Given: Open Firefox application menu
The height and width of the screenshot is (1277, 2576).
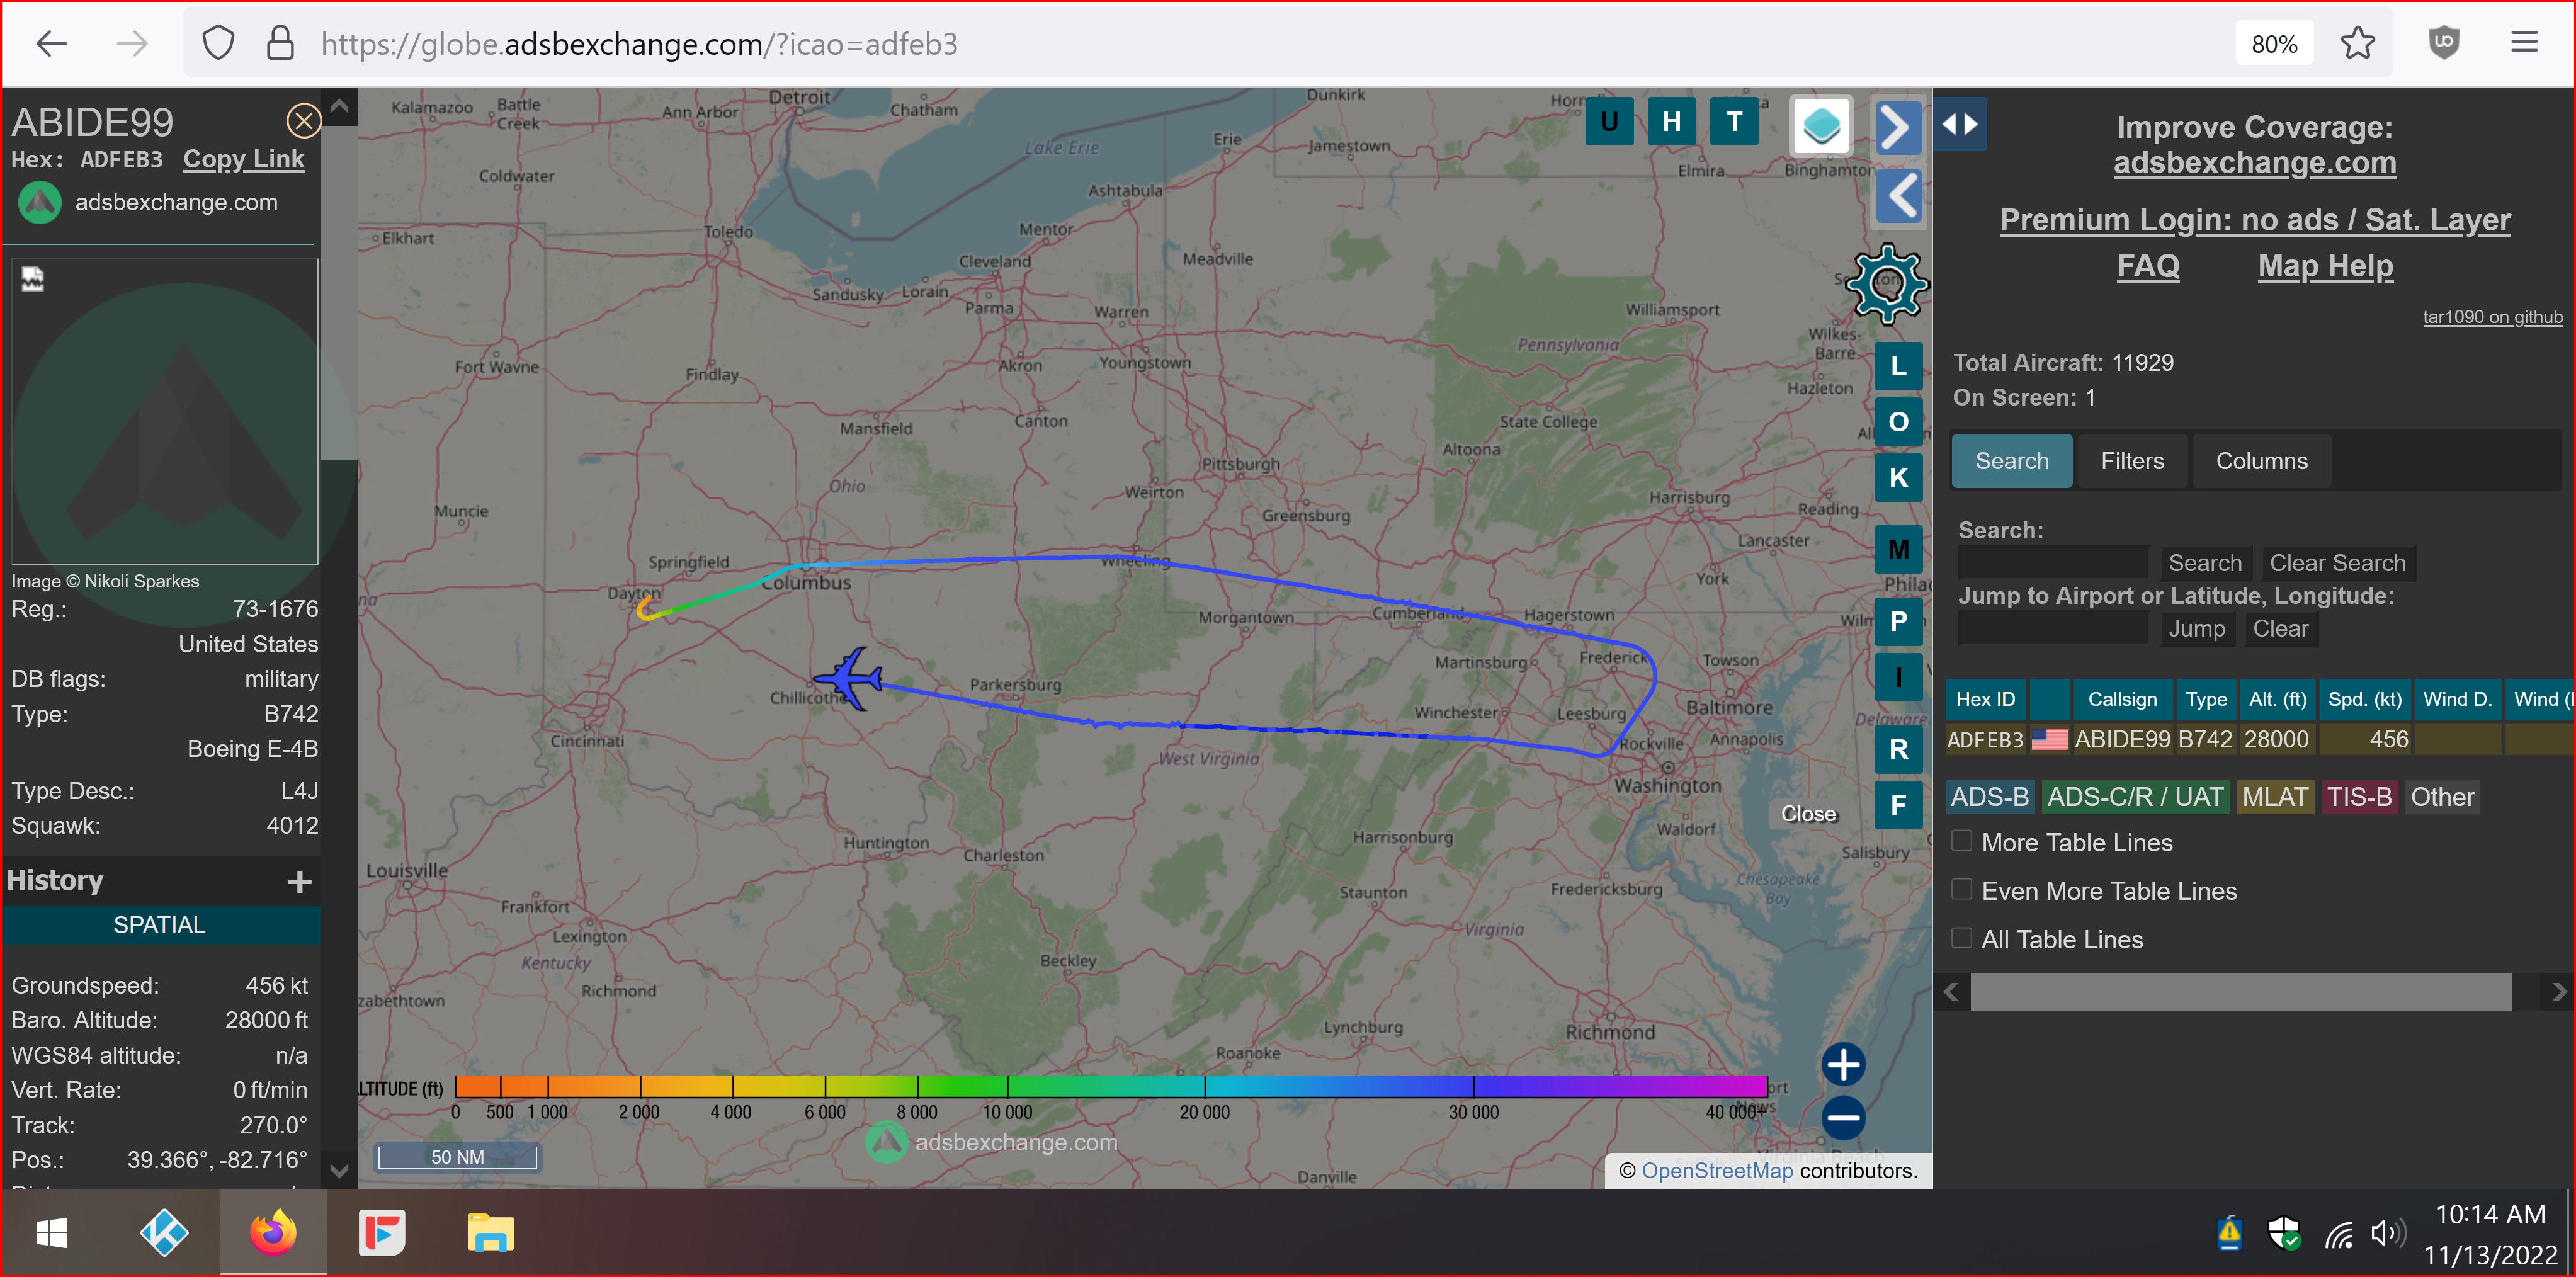Looking at the screenshot, I should point(2524,43).
